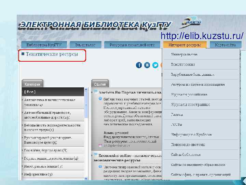Open the Ресурсы в локальной сети menu
Screen dimensions: 246x185
pos(132,45)
